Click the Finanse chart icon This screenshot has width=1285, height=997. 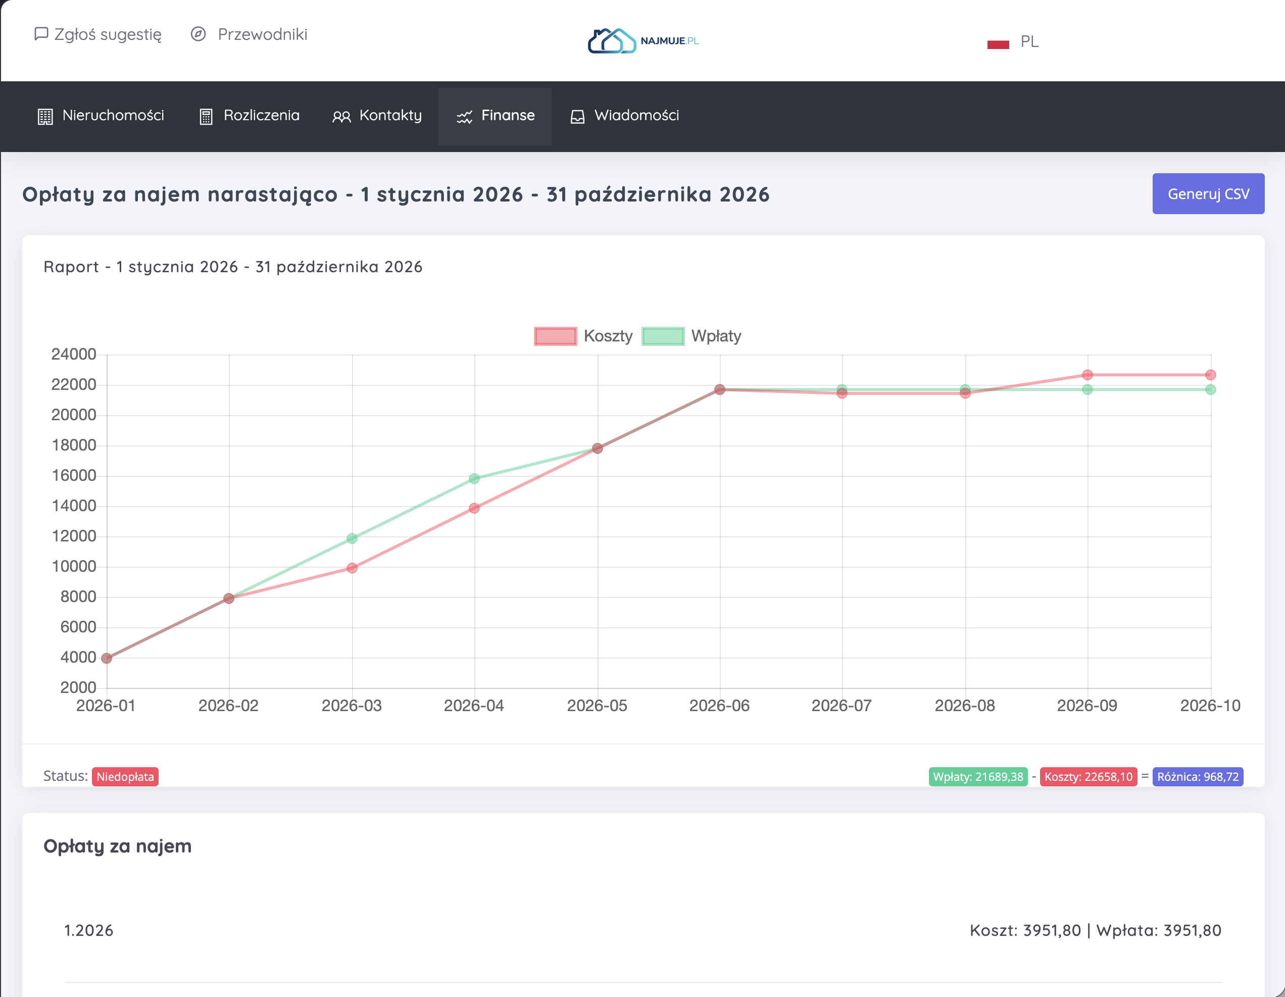tap(464, 117)
